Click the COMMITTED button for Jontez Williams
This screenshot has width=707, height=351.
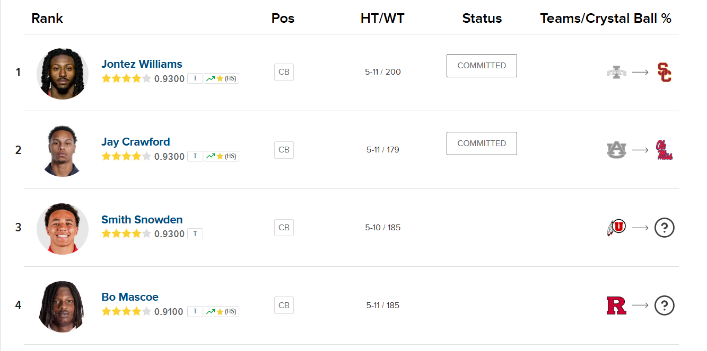pos(482,66)
